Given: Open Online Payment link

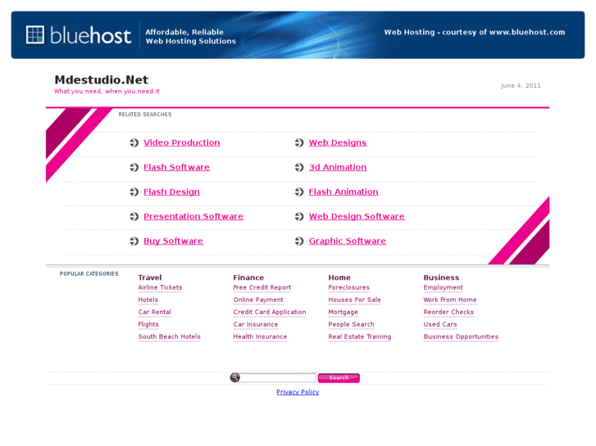Looking at the screenshot, I should [258, 300].
